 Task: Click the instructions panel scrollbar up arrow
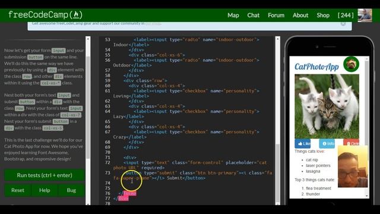88,39
